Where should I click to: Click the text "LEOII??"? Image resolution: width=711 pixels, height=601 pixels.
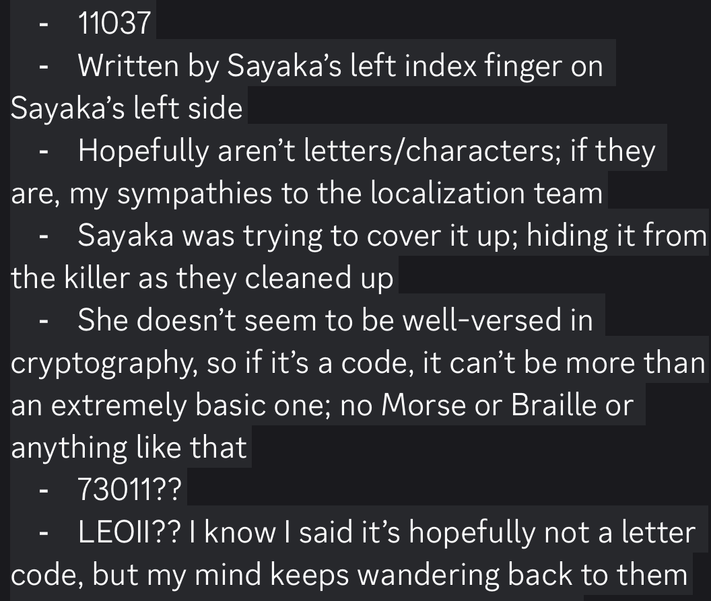130,532
